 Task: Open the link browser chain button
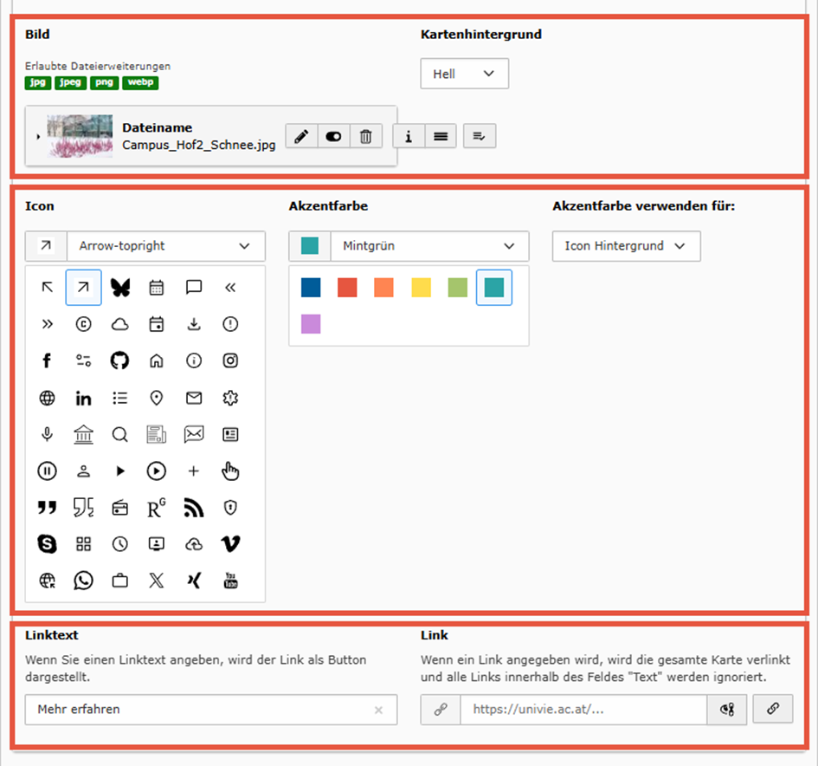773,709
